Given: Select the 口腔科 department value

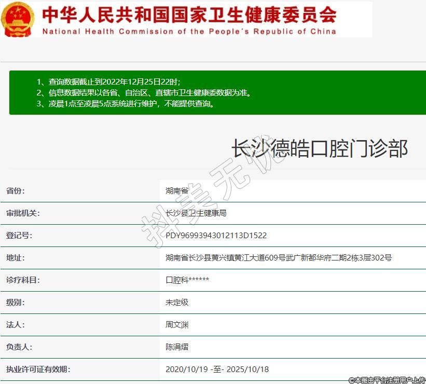Looking at the screenshot, I should pyautogui.click(x=187, y=280).
